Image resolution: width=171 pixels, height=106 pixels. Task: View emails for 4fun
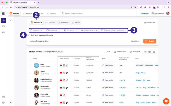pyautogui.click(x=108, y=65)
